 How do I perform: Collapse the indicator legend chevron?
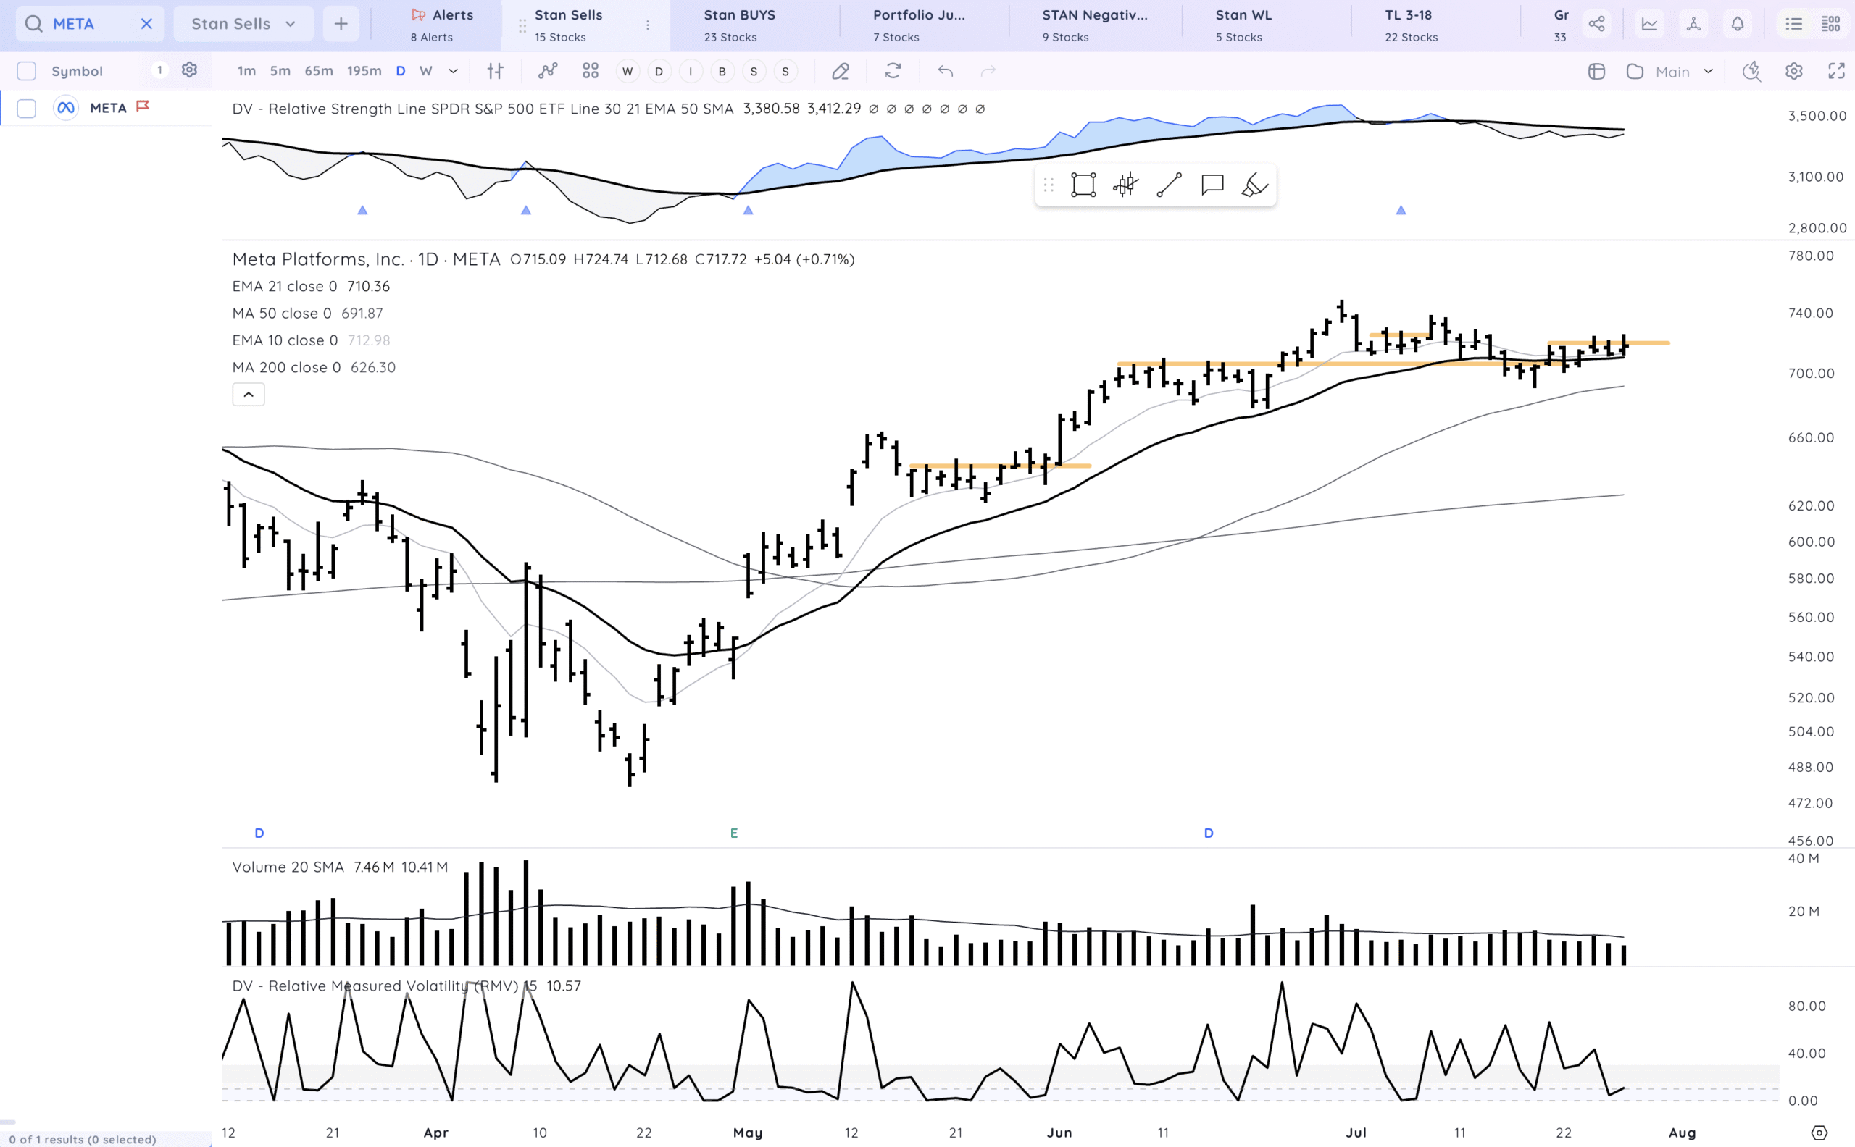coord(249,395)
